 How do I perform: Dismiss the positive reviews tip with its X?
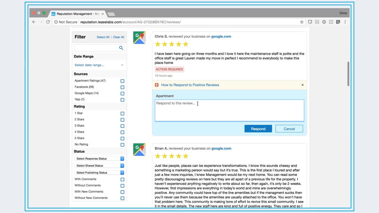[x=302, y=85]
